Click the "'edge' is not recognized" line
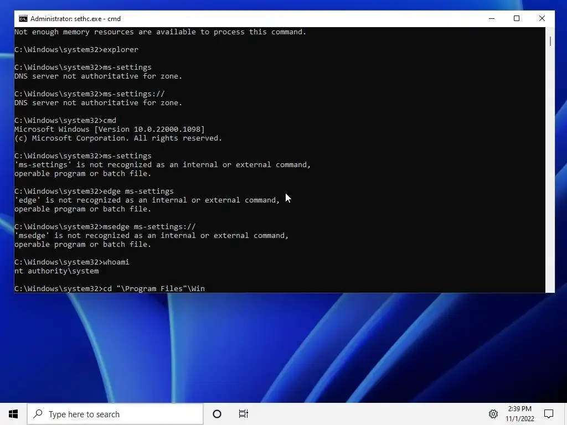Viewport: 567px width, 425px height. [x=147, y=200]
